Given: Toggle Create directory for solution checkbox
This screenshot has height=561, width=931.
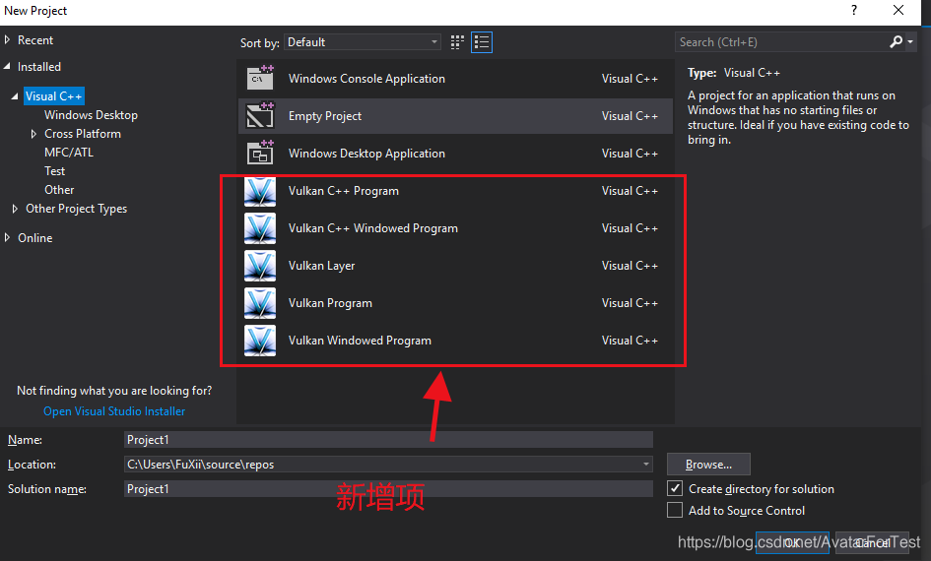Looking at the screenshot, I should 675,488.
